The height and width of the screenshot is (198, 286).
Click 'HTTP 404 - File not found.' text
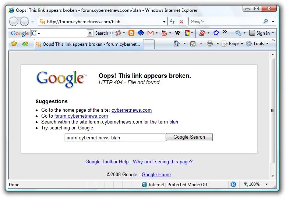[x=130, y=82]
